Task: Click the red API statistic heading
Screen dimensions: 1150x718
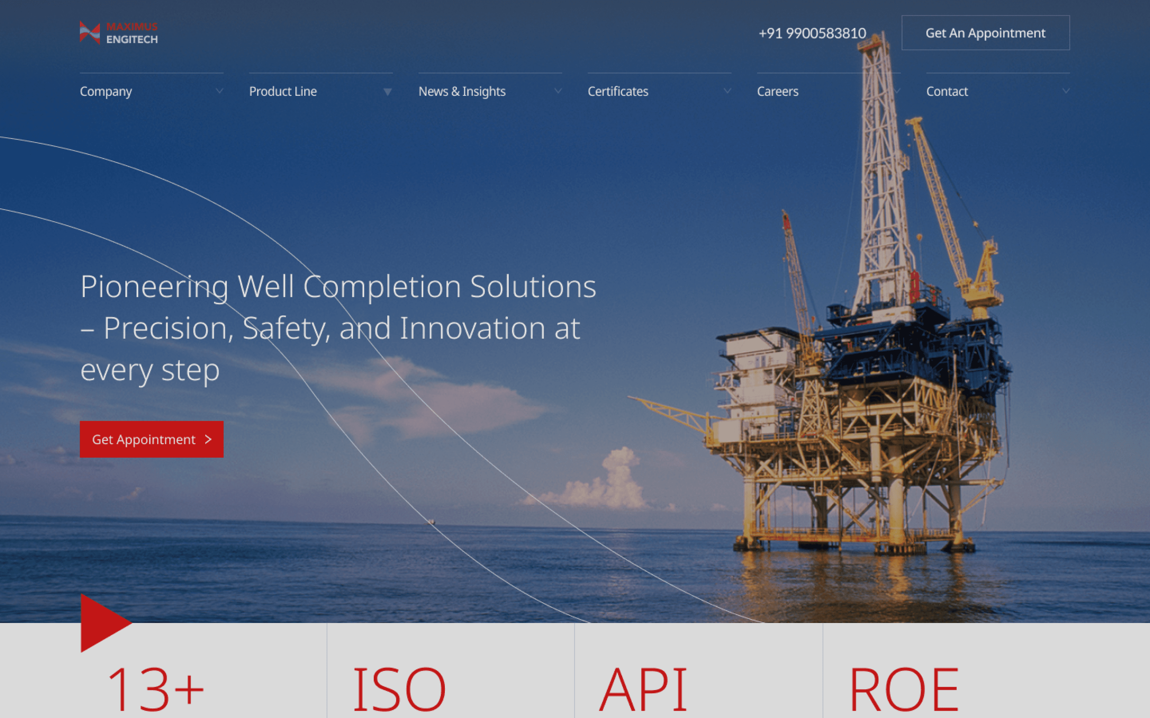Action: [x=643, y=689]
